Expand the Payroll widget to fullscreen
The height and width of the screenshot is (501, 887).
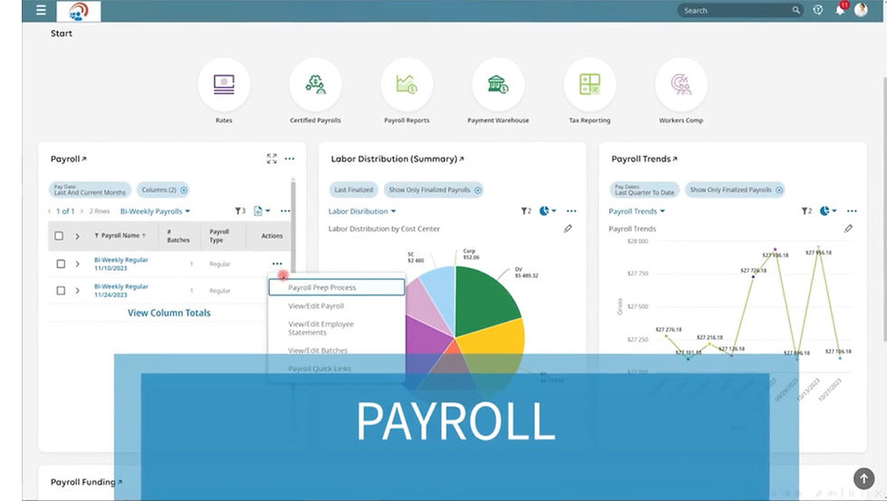coord(272,159)
